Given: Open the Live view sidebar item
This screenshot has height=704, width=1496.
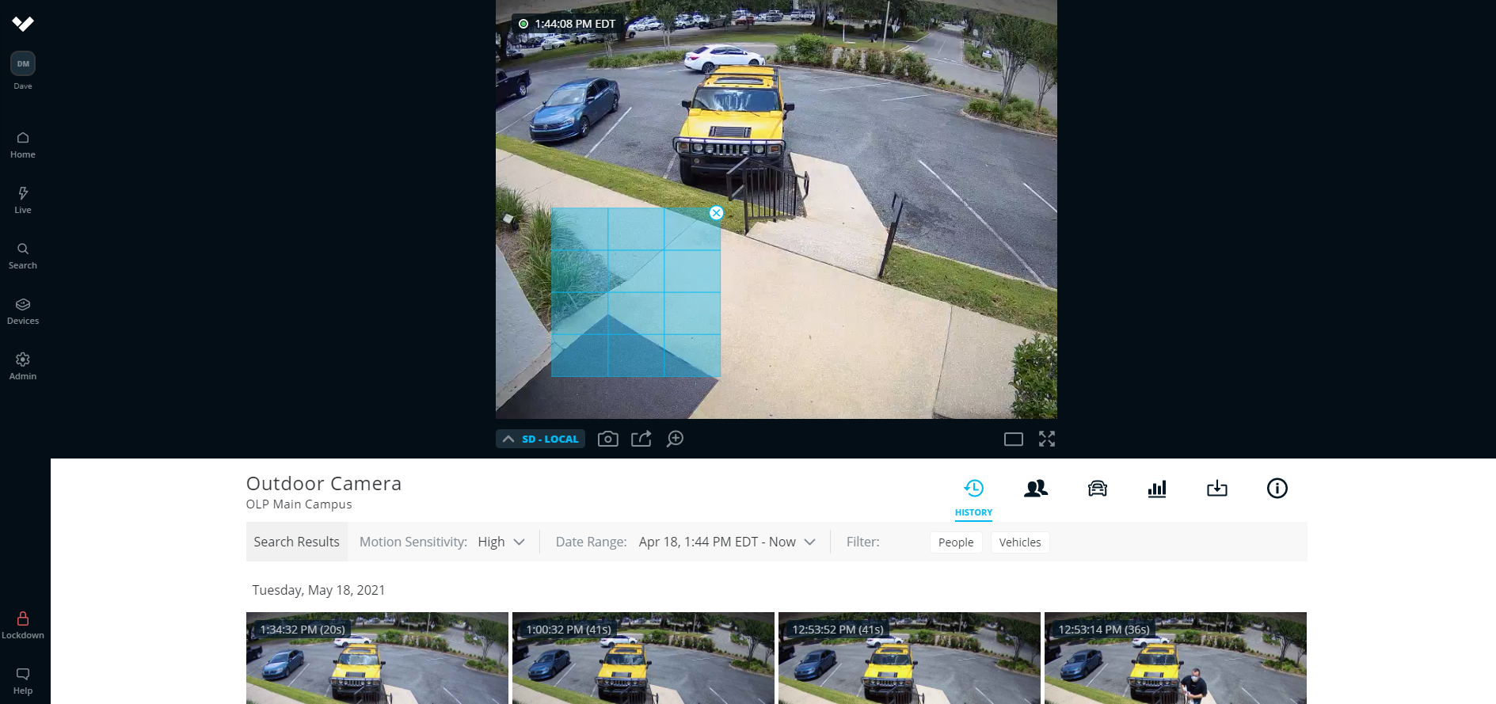Looking at the screenshot, I should pyautogui.click(x=23, y=200).
